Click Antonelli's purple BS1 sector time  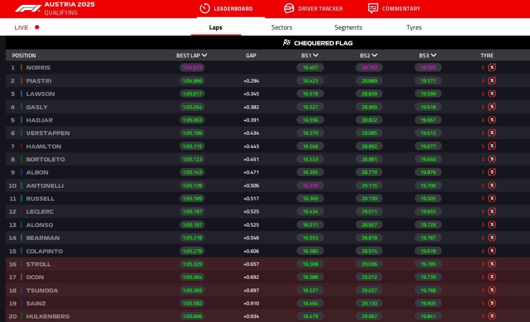pos(310,186)
